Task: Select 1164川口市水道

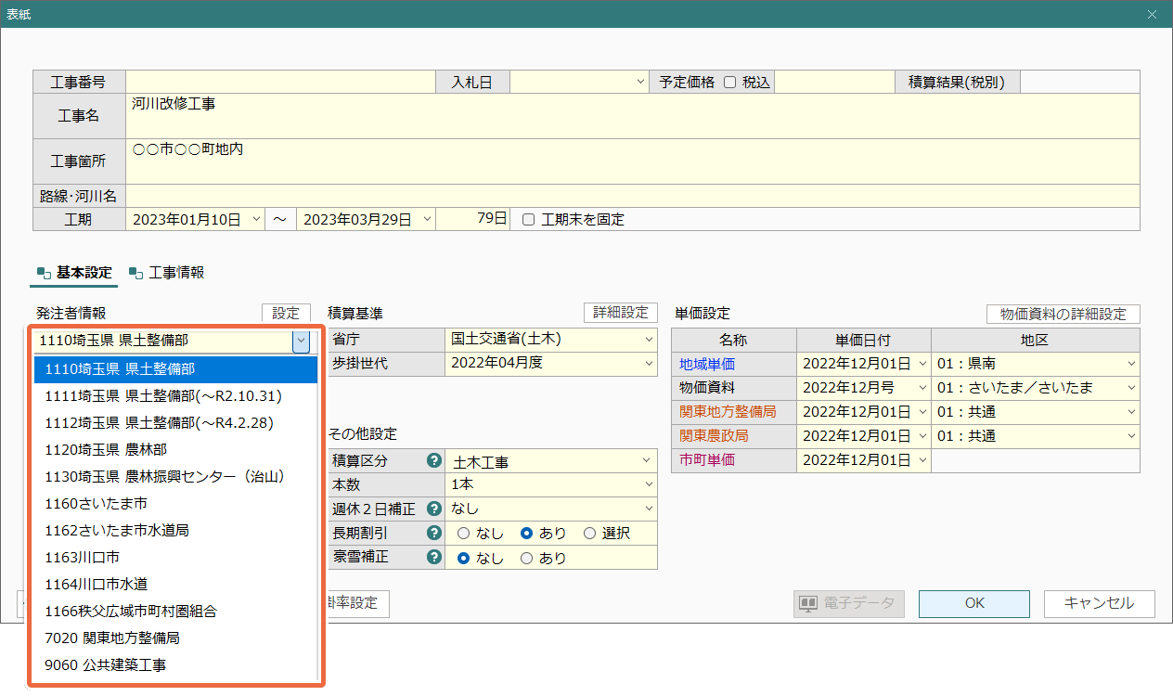Action: pos(175,585)
